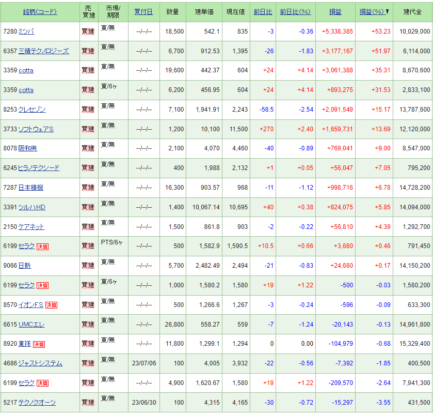Open セラク link with quantity 4,900
Screen dimensions: 433x415
pos(26,383)
